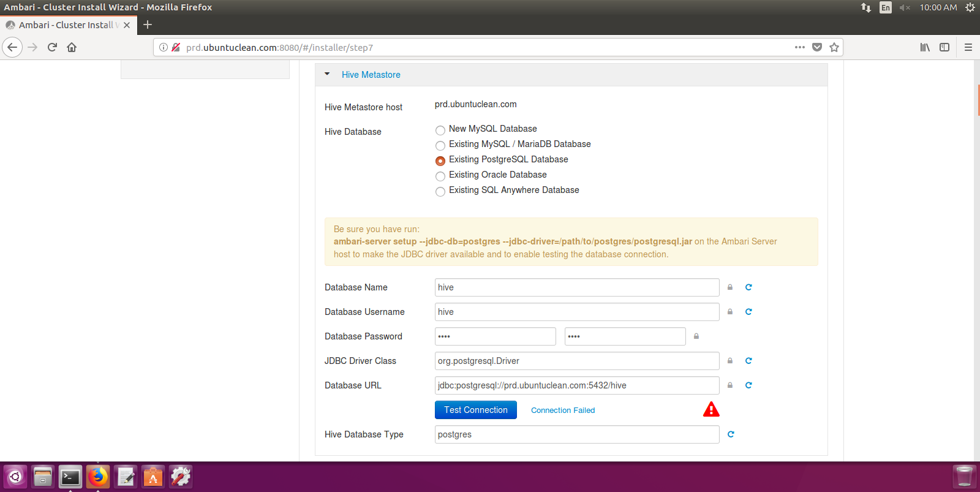The width and height of the screenshot is (980, 492).
Task: Reload the current page
Action: tap(53, 47)
